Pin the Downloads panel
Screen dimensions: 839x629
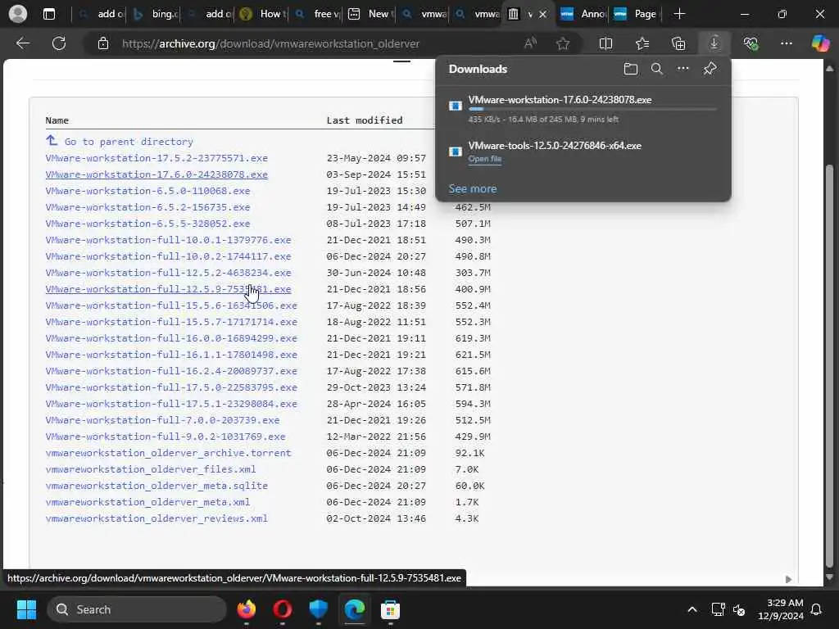(710, 69)
